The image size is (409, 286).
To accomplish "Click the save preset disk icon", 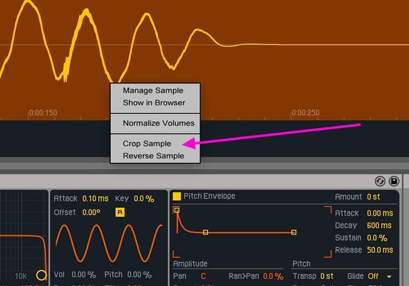I will coord(395,181).
